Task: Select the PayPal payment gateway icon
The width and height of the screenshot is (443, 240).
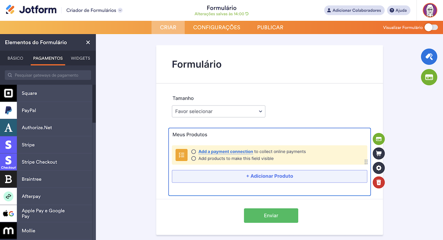Action: (x=8, y=110)
